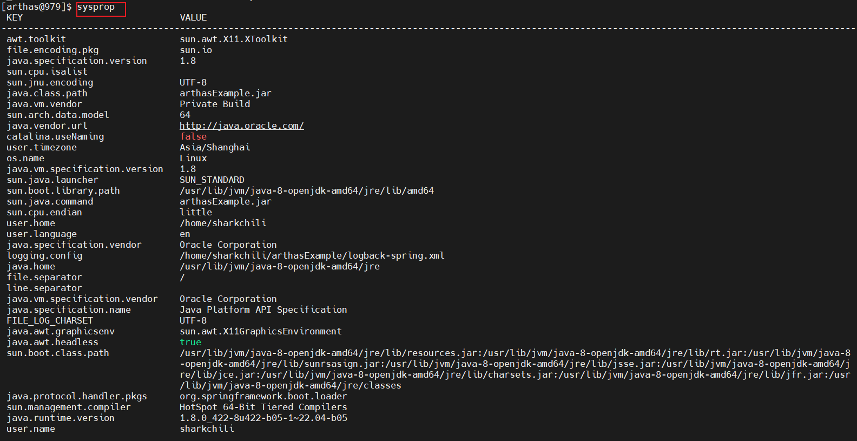Click the VALUE column header
This screenshot has height=441, width=857.
click(x=193, y=17)
